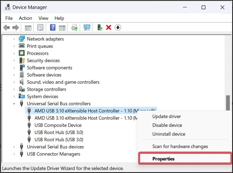The width and height of the screenshot is (233, 173).
Task: Click the vertical scrollbar thumb
Action: coord(228,103)
